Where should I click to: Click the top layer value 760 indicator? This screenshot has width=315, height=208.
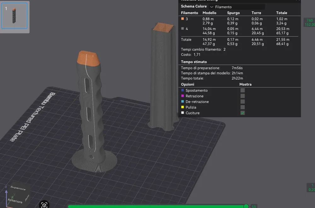coord(310,20)
